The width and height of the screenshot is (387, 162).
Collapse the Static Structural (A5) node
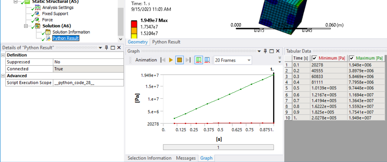(x=16, y=2)
